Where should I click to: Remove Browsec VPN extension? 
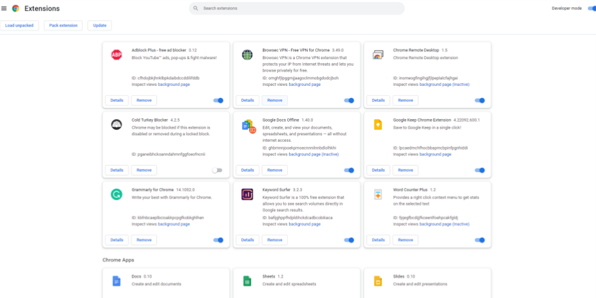coord(275,100)
